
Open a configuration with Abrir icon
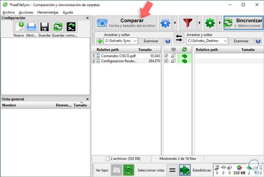31,27
